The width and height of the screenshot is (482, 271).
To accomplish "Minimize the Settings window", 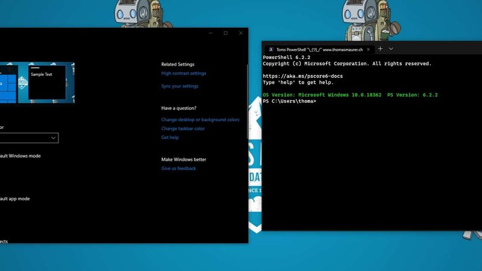I will 209,33.
